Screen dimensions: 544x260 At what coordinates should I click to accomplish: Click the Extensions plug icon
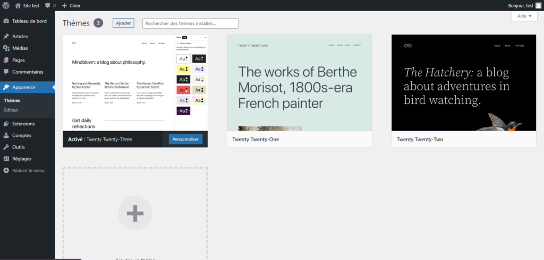tap(6, 124)
